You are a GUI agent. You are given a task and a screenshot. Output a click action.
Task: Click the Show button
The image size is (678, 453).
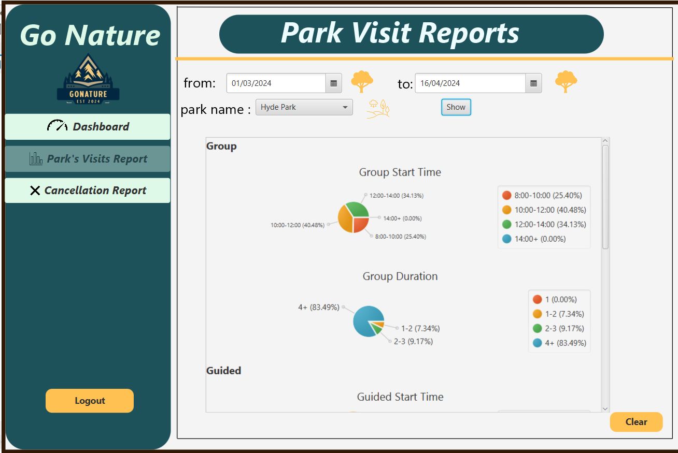coord(456,107)
